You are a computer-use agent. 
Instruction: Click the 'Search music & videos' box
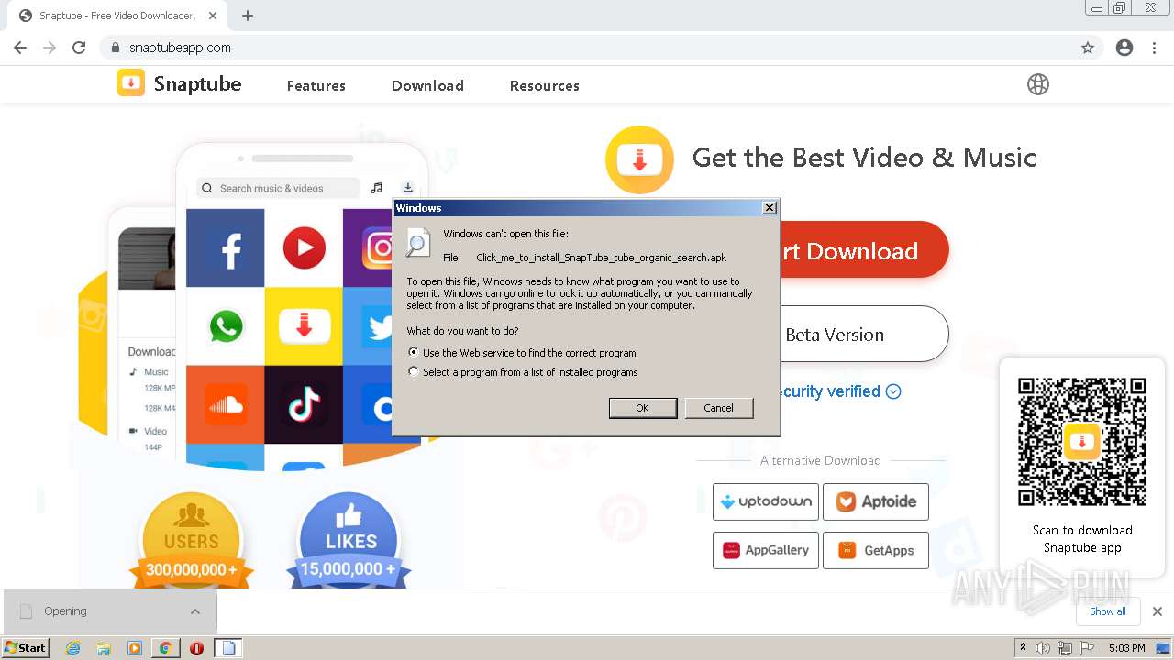coord(279,188)
